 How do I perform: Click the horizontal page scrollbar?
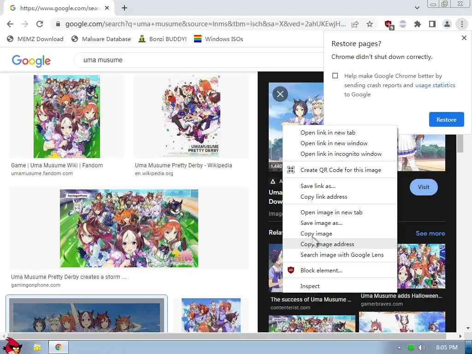226,336
